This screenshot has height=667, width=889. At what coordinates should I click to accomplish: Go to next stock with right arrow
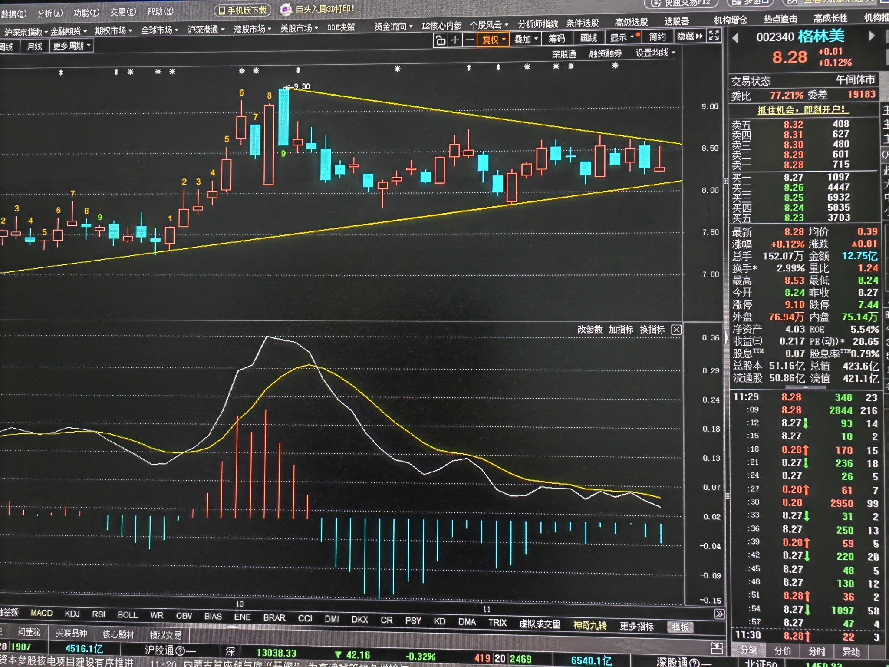871,36
